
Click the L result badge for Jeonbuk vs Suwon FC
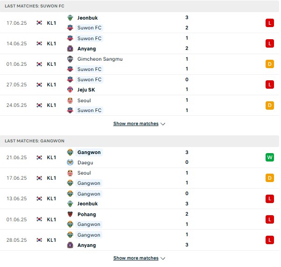click(269, 23)
